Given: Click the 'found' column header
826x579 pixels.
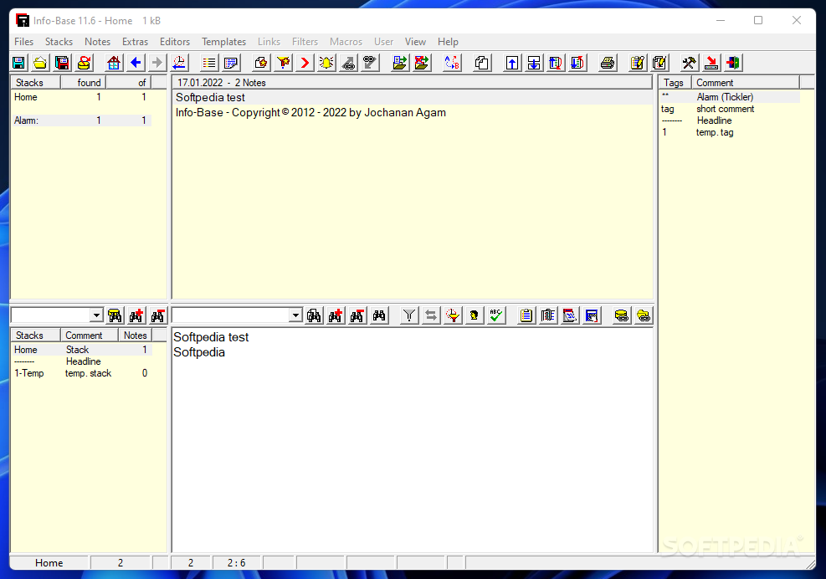Looking at the screenshot, I should [84, 83].
